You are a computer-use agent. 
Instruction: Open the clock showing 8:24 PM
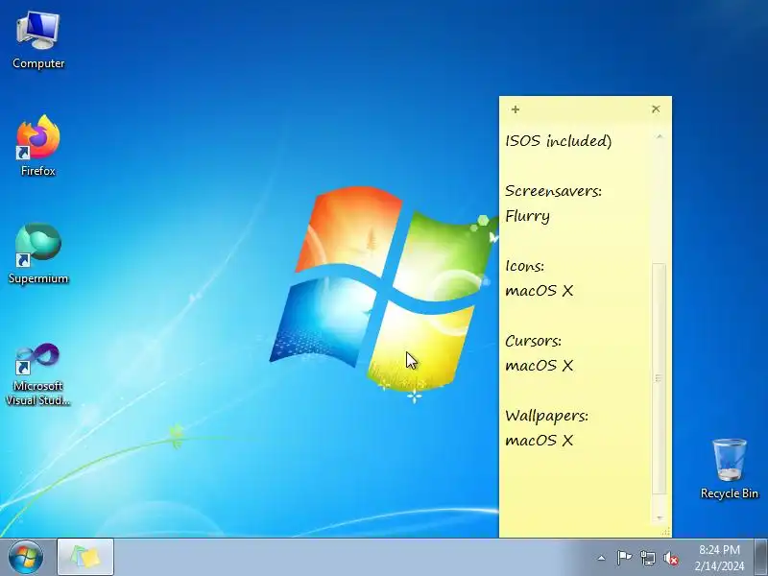coord(719,558)
